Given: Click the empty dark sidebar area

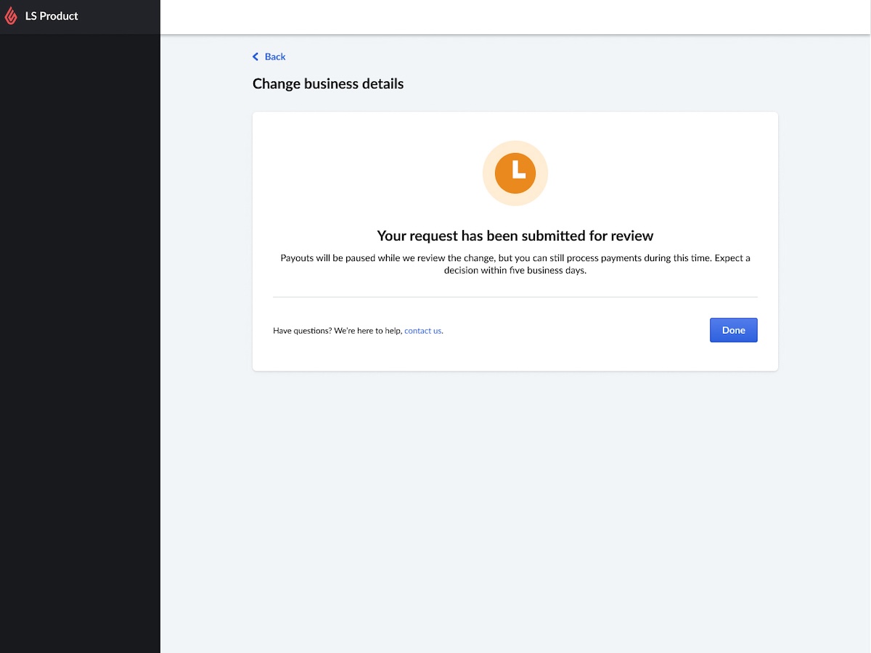Looking at the screenshot, I should [x=80, y=326].
